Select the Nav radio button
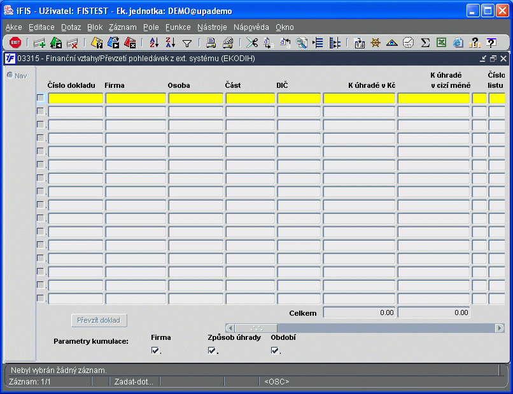The width and height of the screenshot is (513, 394). [10, 76]
